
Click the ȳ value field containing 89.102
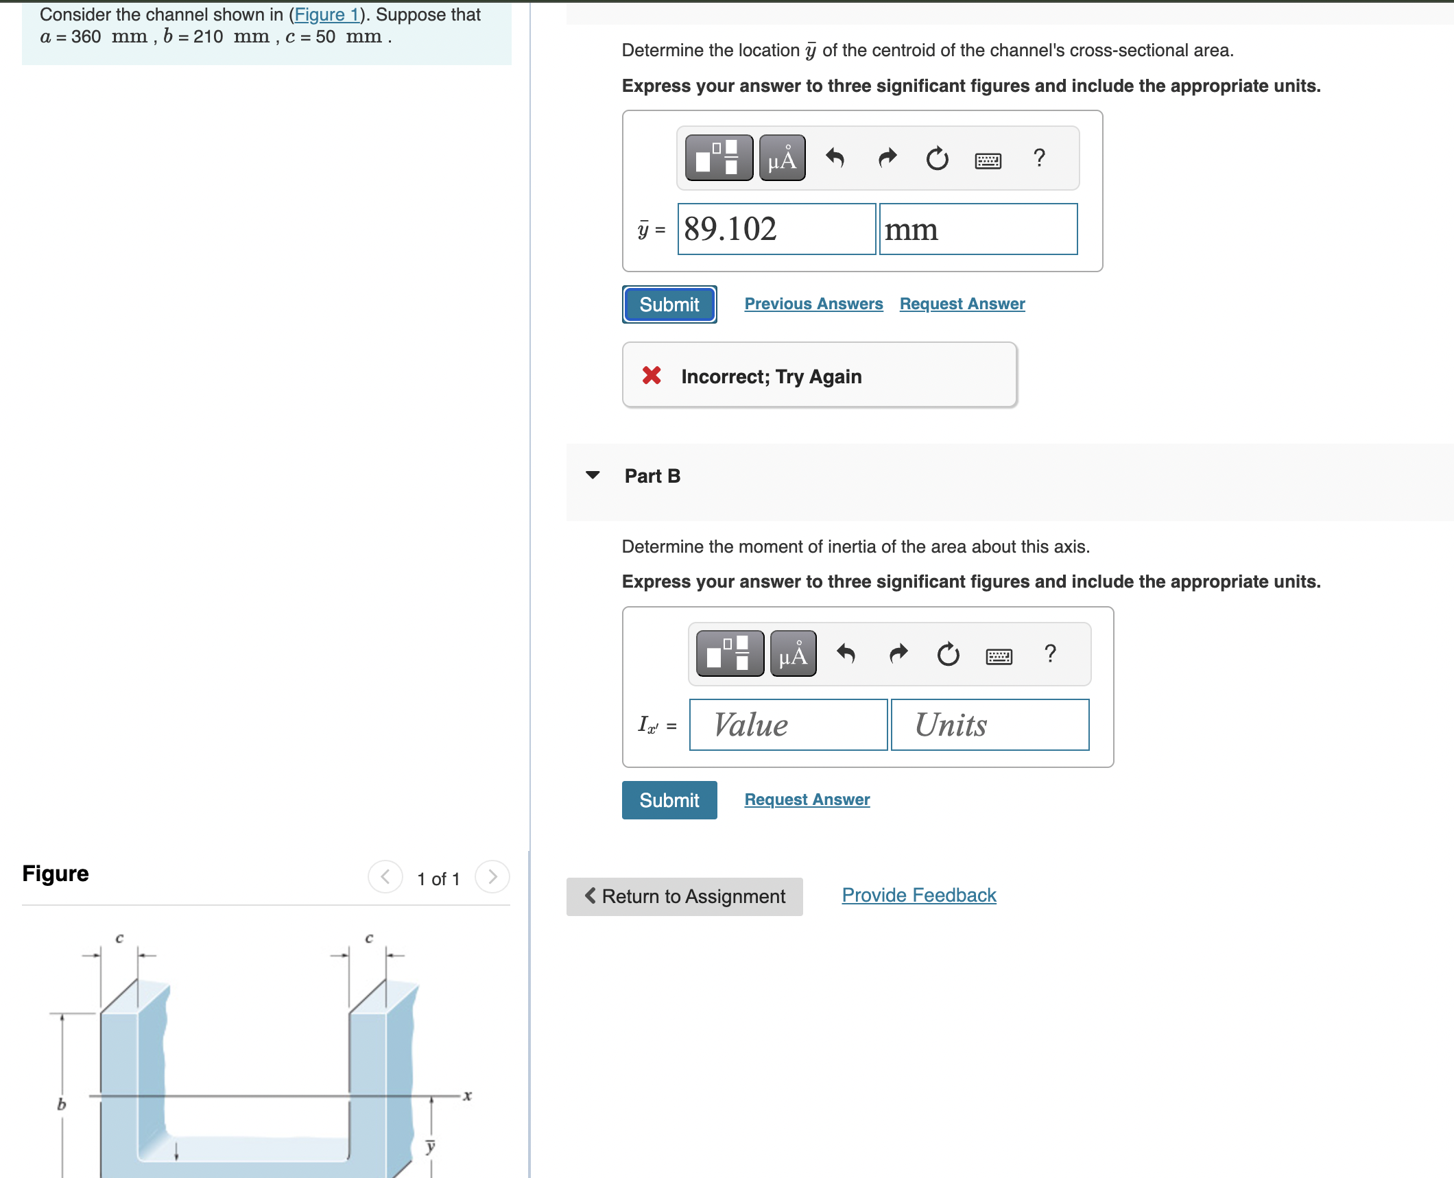[776, 229]
